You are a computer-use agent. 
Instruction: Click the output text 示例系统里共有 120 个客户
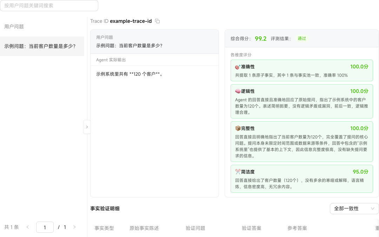[129, 74]
